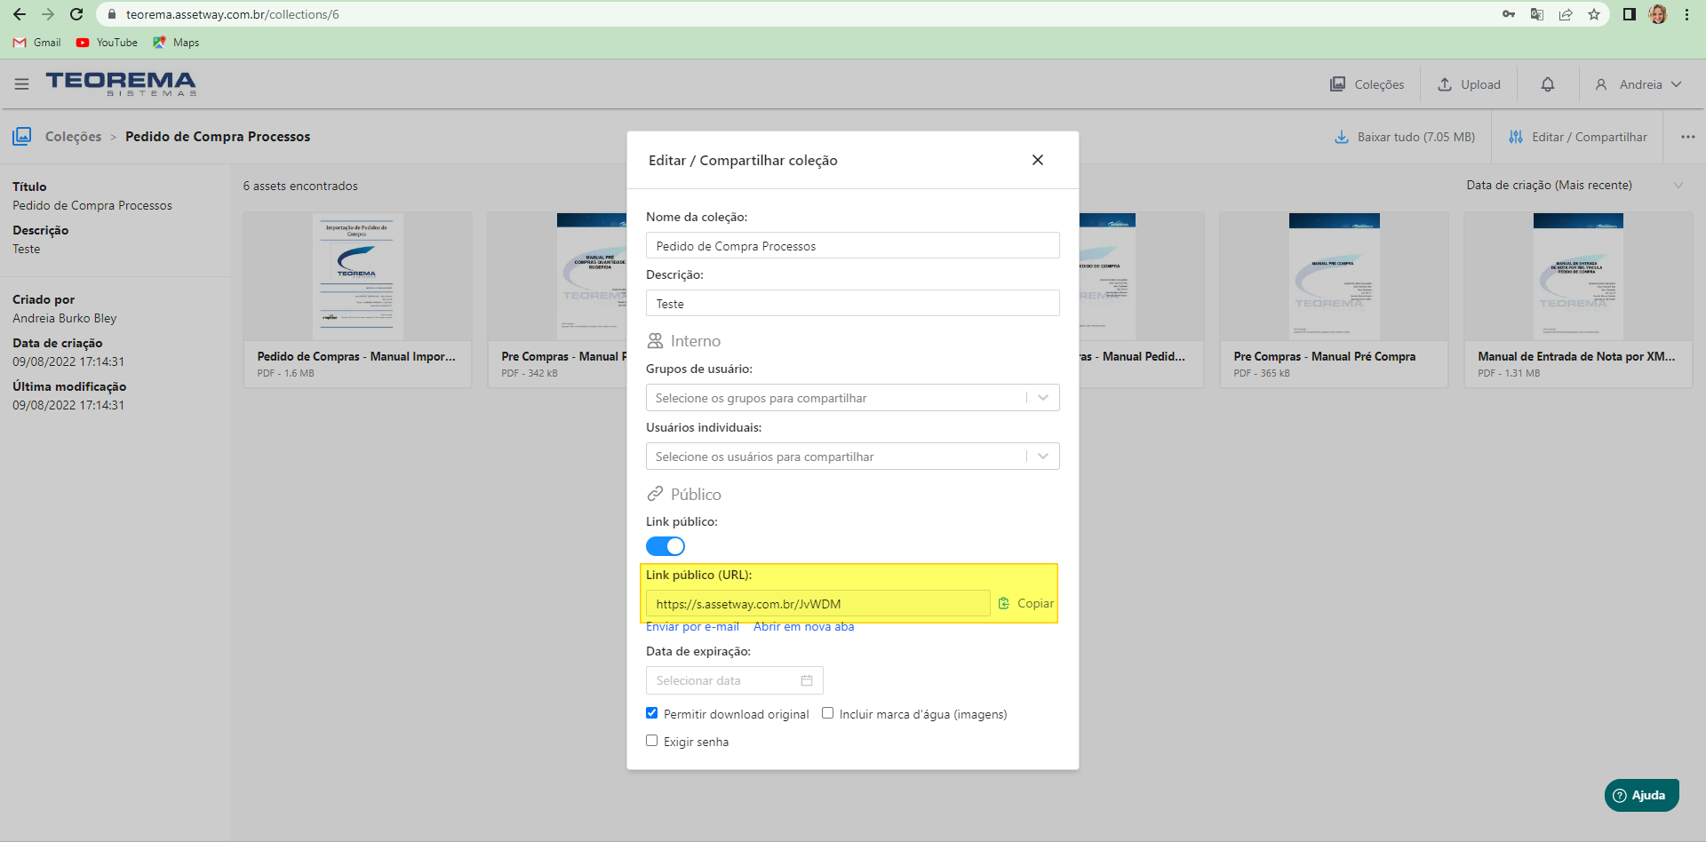Copy the public link with Copiar

point(1026,603)
